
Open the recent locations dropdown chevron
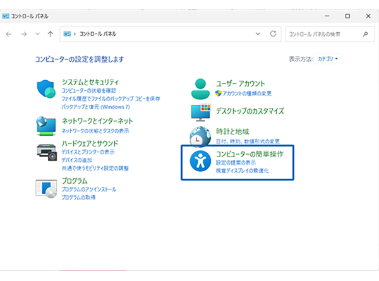click(x=37, y=34)
